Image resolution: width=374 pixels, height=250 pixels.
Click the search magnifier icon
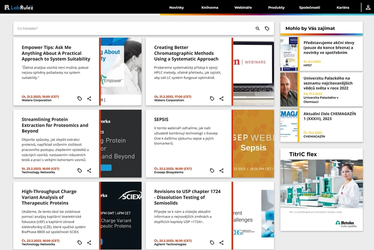point(258,28)
